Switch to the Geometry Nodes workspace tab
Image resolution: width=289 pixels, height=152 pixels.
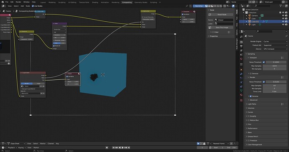click(141, 3)
